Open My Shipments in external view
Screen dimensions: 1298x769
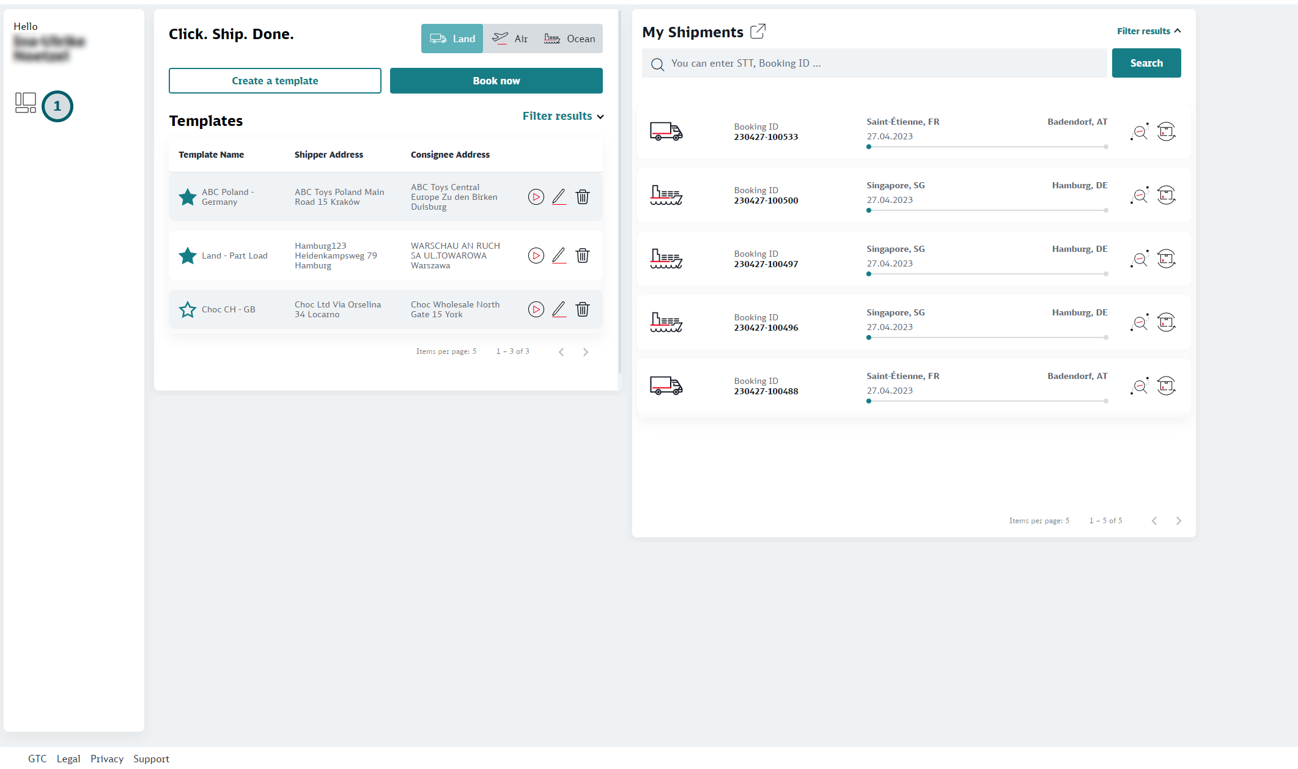[758, 31]
